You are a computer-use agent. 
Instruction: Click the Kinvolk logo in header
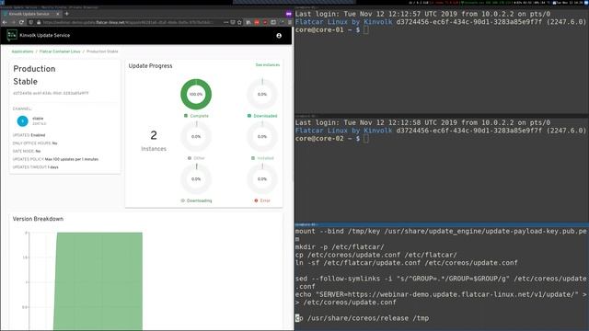(x=12, y=35)
